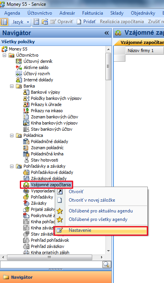Select Obľúbené pro aktuálnu agendu
The height and width of the screenshot is (283, 164).
click(x=101, y=211)
